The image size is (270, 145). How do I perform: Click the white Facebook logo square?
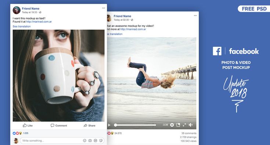click(x=217, y=51)
